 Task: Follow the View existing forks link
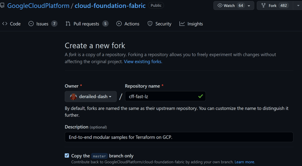coord(143,62)
